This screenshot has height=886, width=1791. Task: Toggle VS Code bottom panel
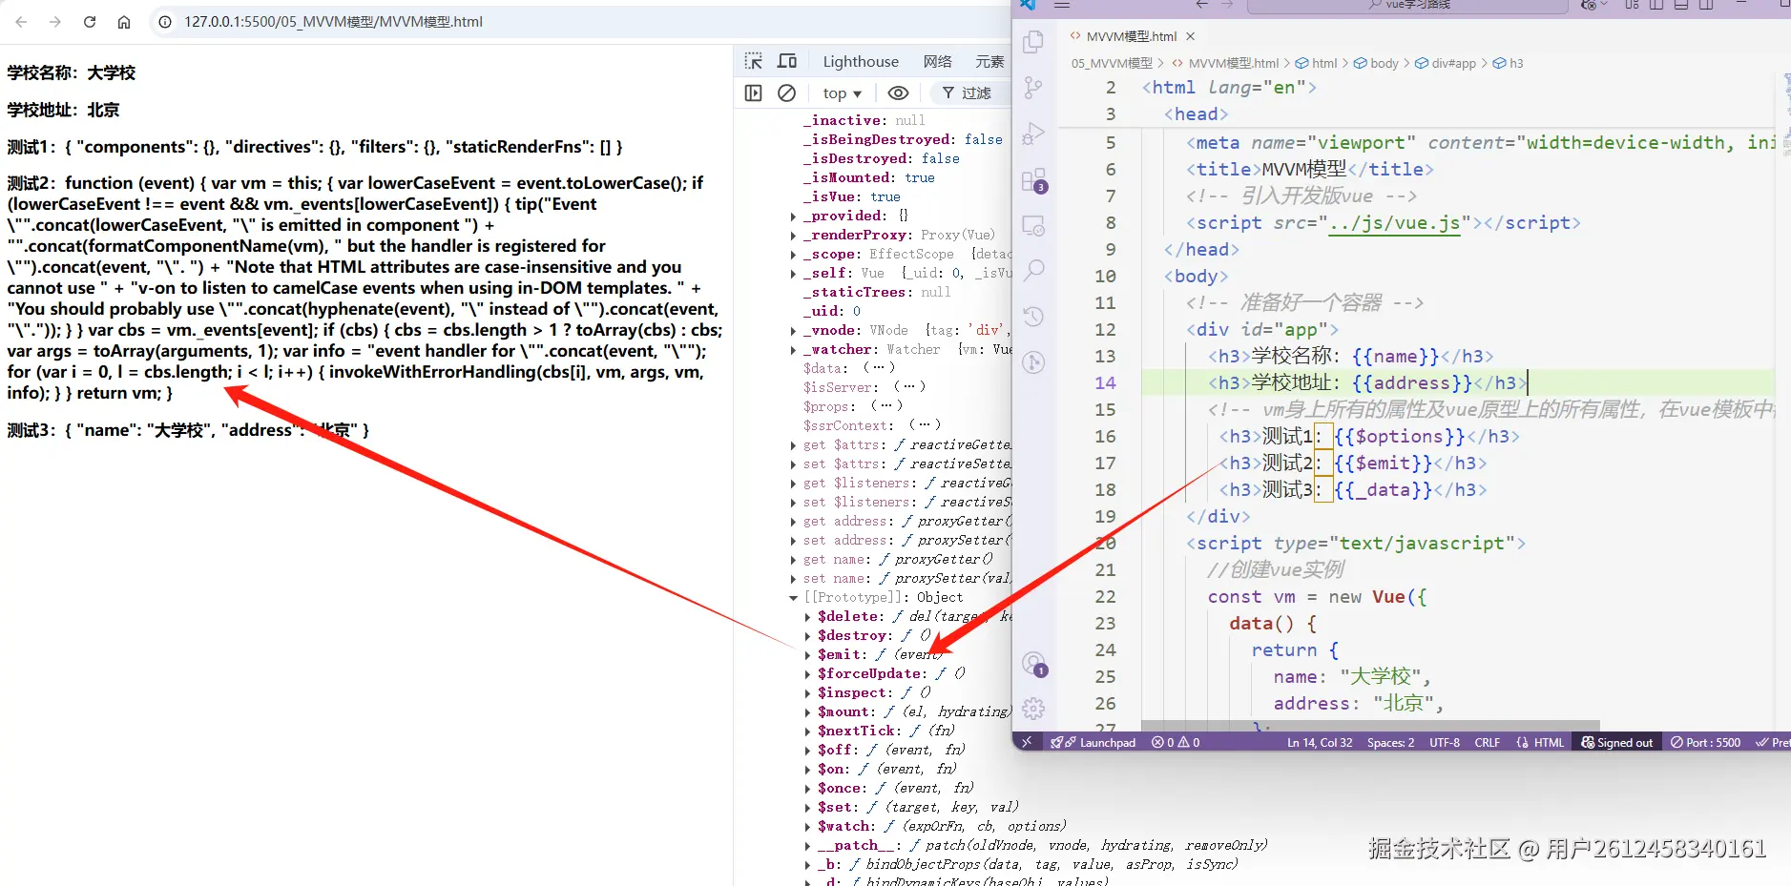[x=1681, y=5]
